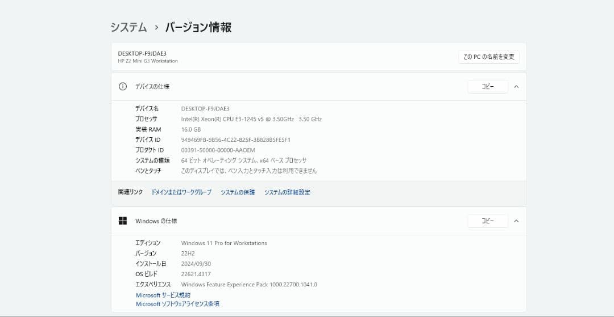This screenshot has width=614, height=317.
Task: Open Microsoft サービス規約 link
Action: 163,295
